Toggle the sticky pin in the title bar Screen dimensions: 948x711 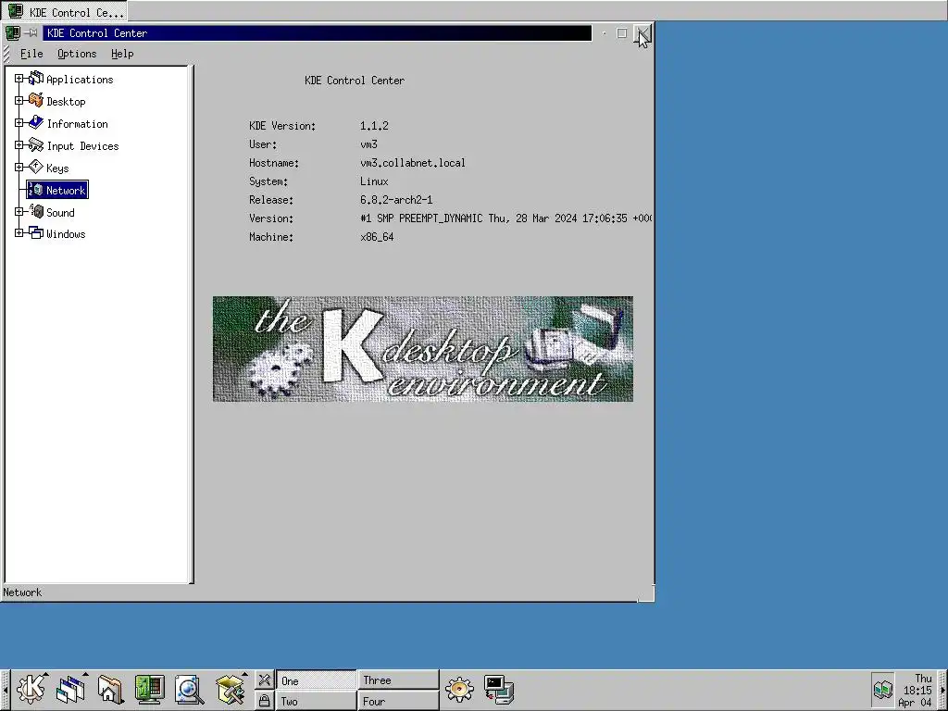click(31, 32)
